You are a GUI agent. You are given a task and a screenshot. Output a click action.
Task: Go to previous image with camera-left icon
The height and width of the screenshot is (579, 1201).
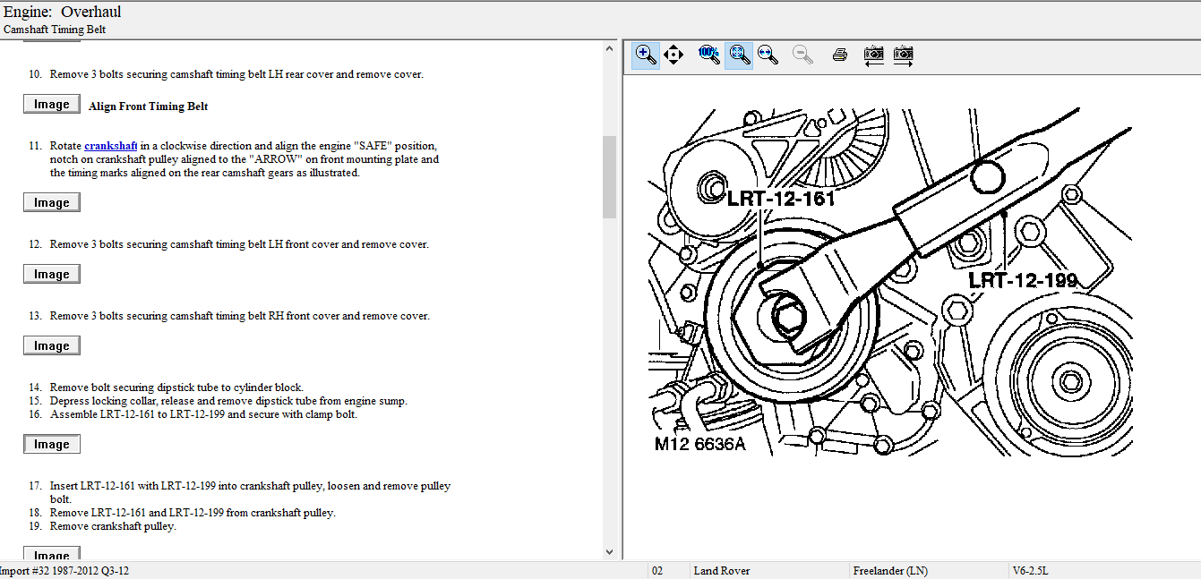coord(873,55)
